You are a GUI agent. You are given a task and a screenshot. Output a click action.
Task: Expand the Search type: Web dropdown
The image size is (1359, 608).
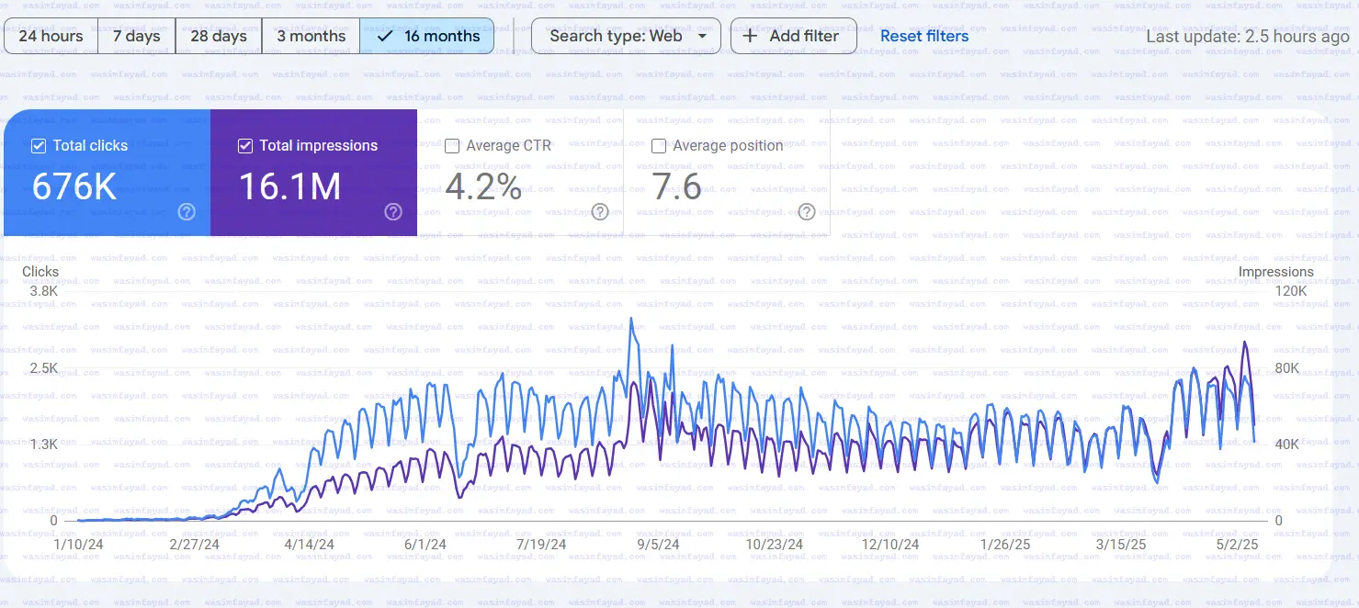pos(626,36)
